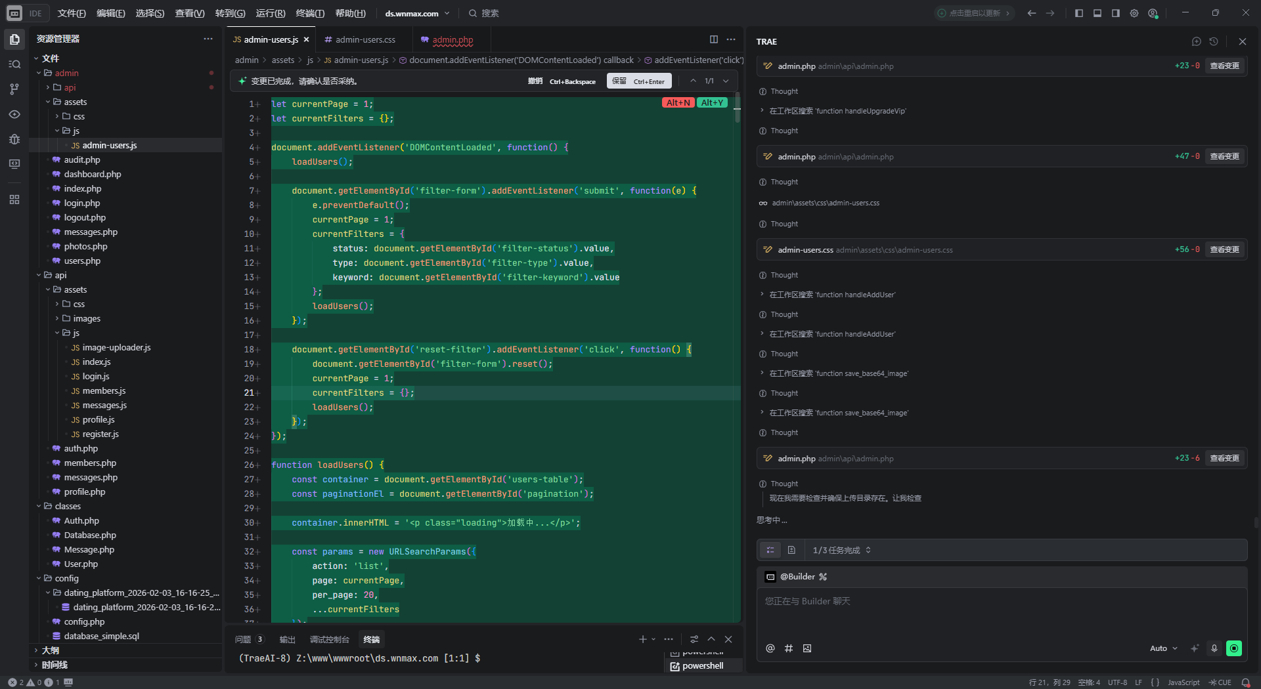The height and width of the screenshot is (689, 1261).
Task: Expand the images folder under api assets
Action: (86, 318)
